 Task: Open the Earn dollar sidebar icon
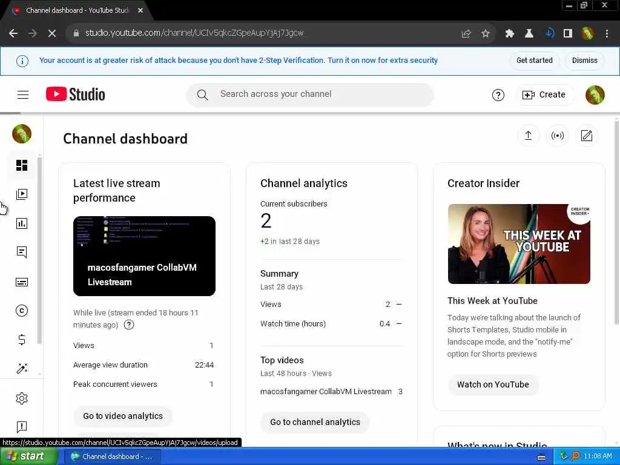tap(22, 340)
